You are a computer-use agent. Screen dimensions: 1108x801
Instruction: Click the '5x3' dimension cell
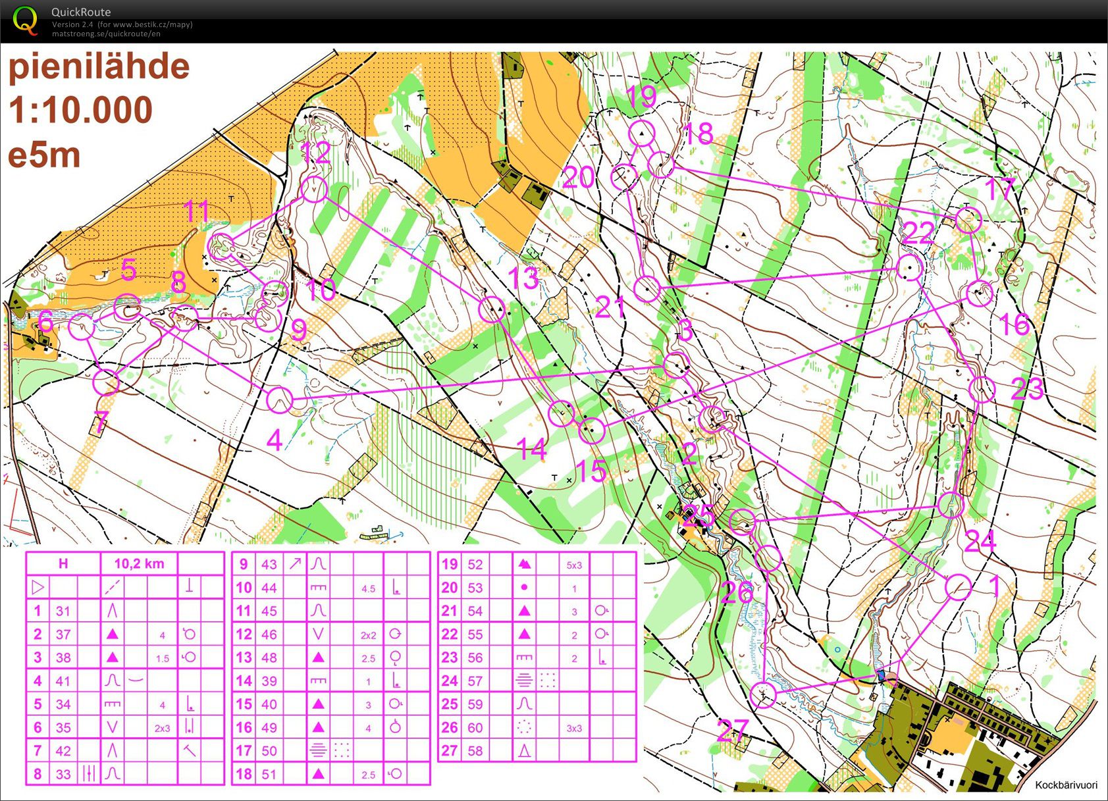(x=574, y=565)
